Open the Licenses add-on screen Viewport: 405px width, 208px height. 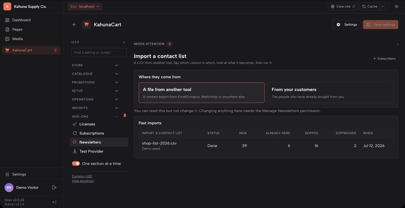click(x=99, y=124)
